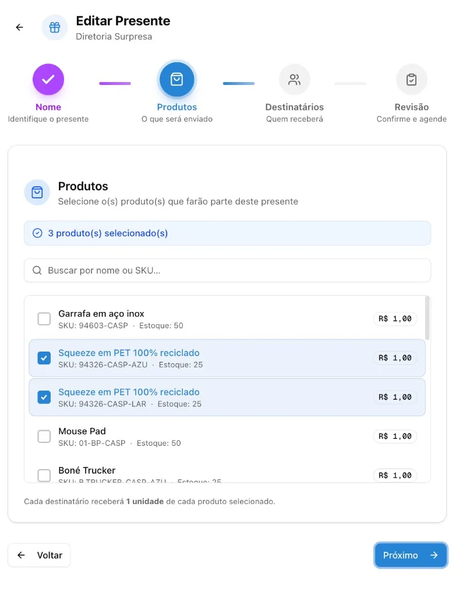Screen dimensions: 463x596
Task: Go to the Nome step label
Action: [x=48, y=107]
